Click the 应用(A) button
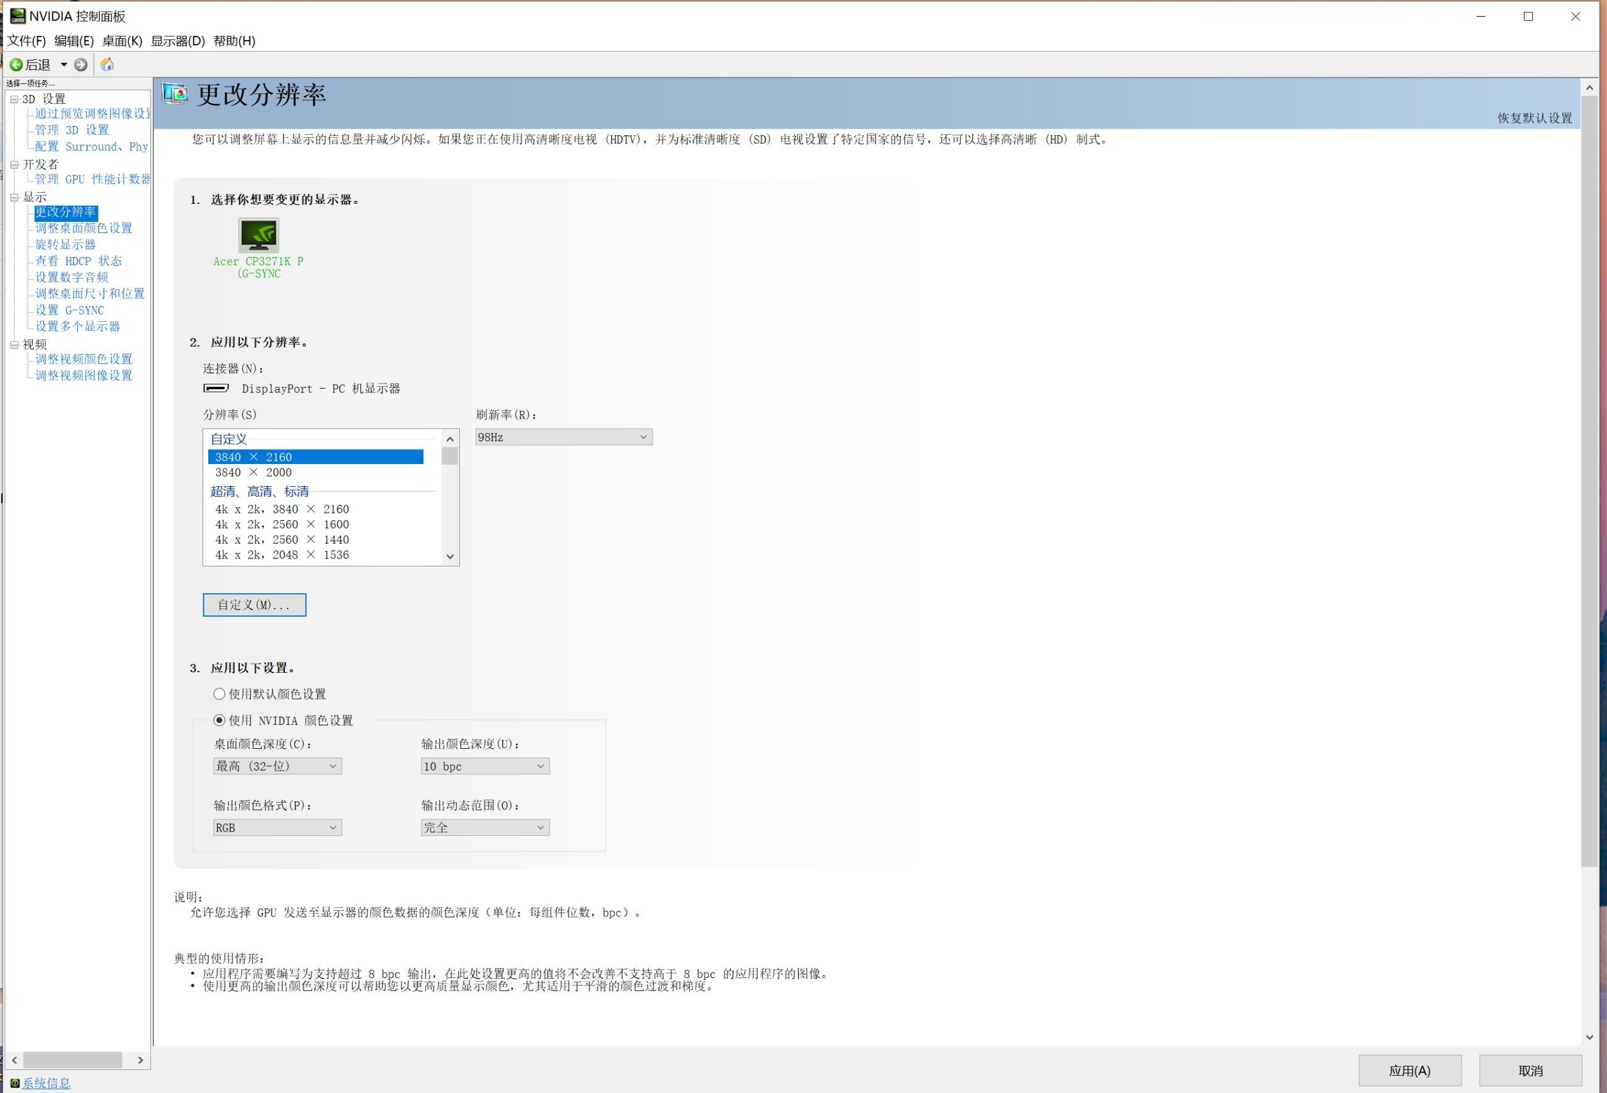 [1409, 1071]
